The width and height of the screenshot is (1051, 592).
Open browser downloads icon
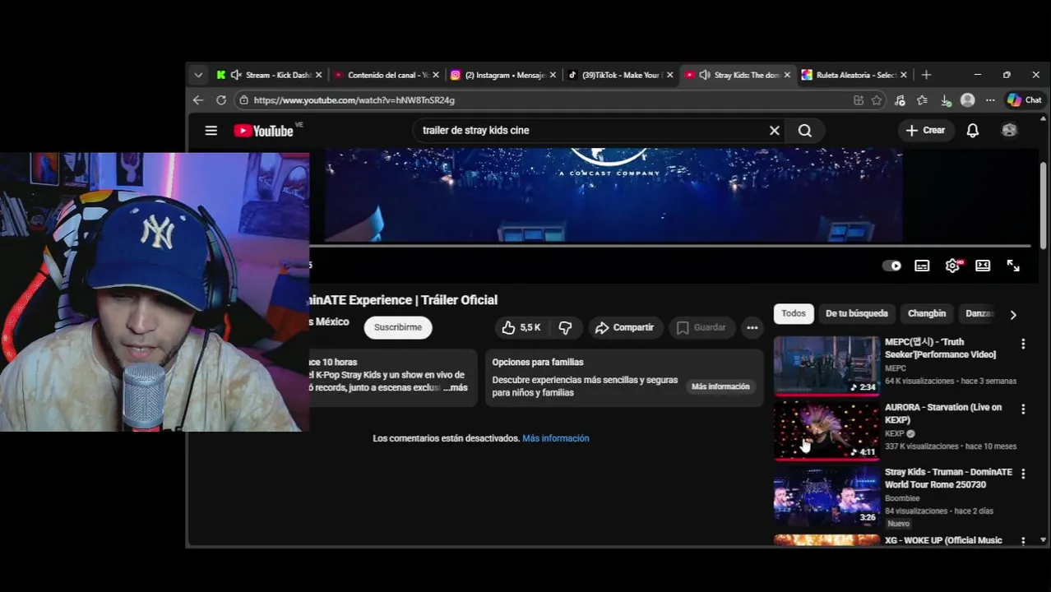point(946,100)
